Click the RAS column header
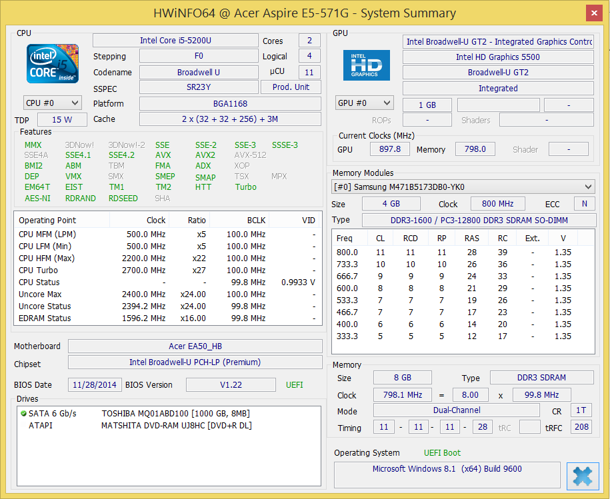The image size is (610, 499). [472, 239]
